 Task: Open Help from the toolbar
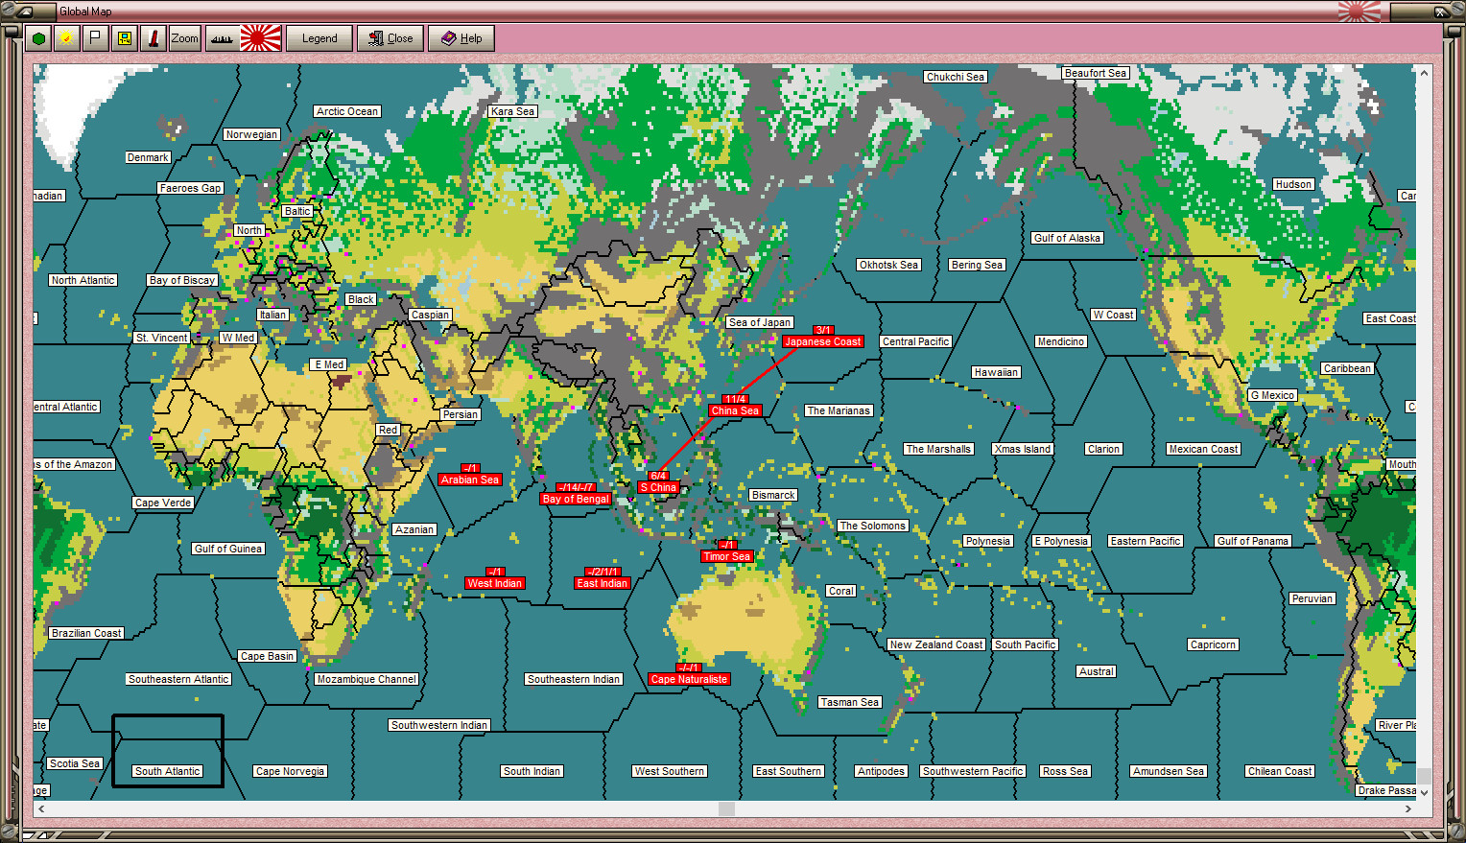click(461, 38)
